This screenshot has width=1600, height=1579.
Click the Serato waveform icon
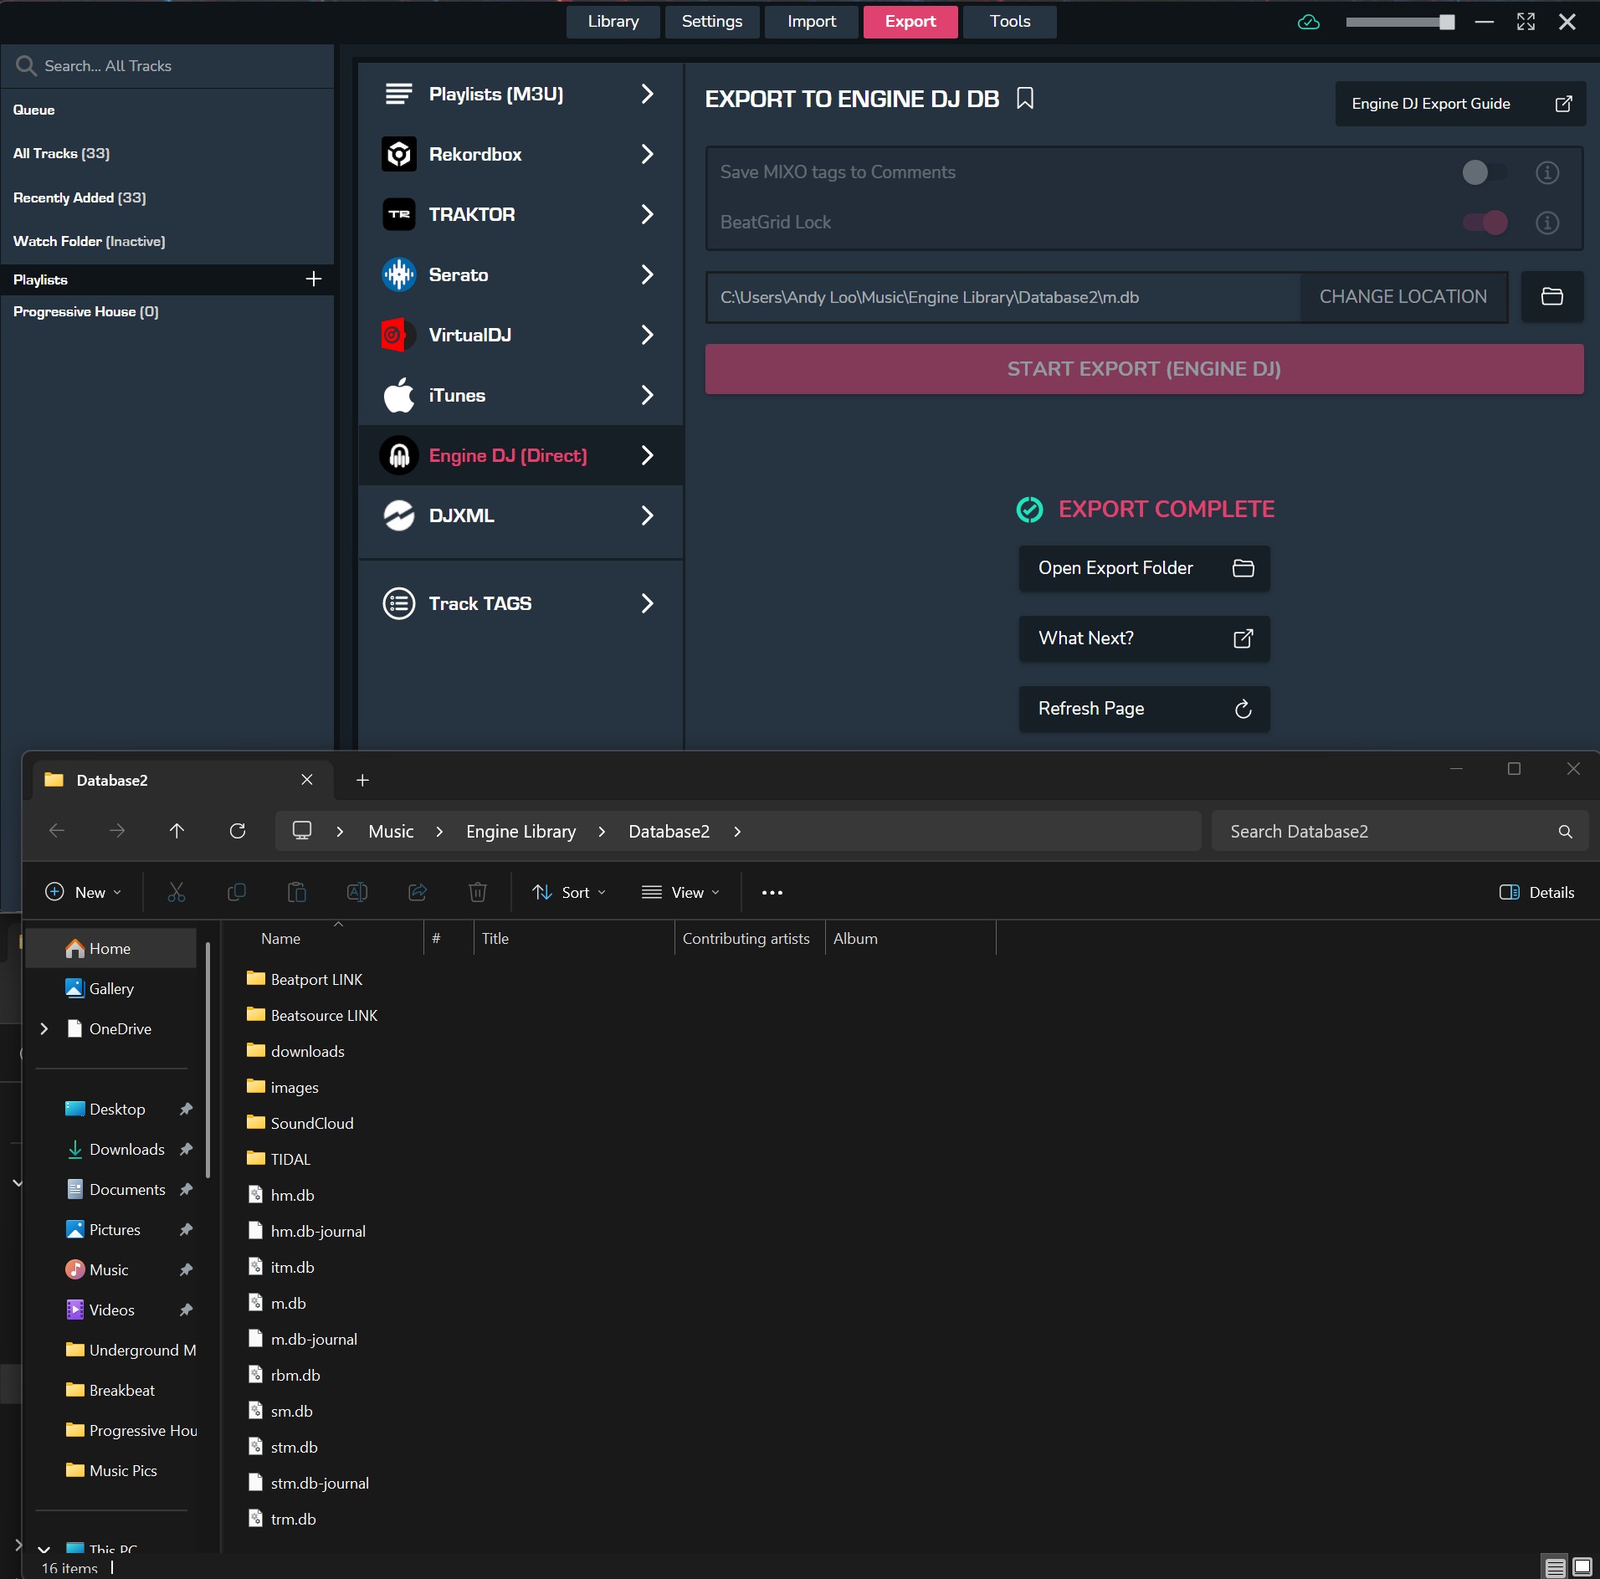[399, 274]
